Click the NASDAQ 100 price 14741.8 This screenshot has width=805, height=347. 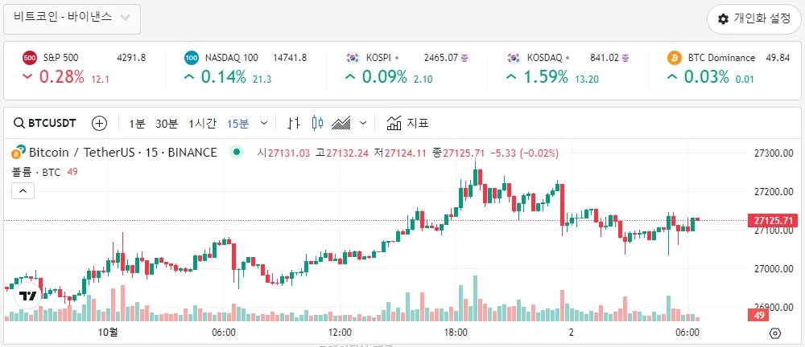click(290, 58)
